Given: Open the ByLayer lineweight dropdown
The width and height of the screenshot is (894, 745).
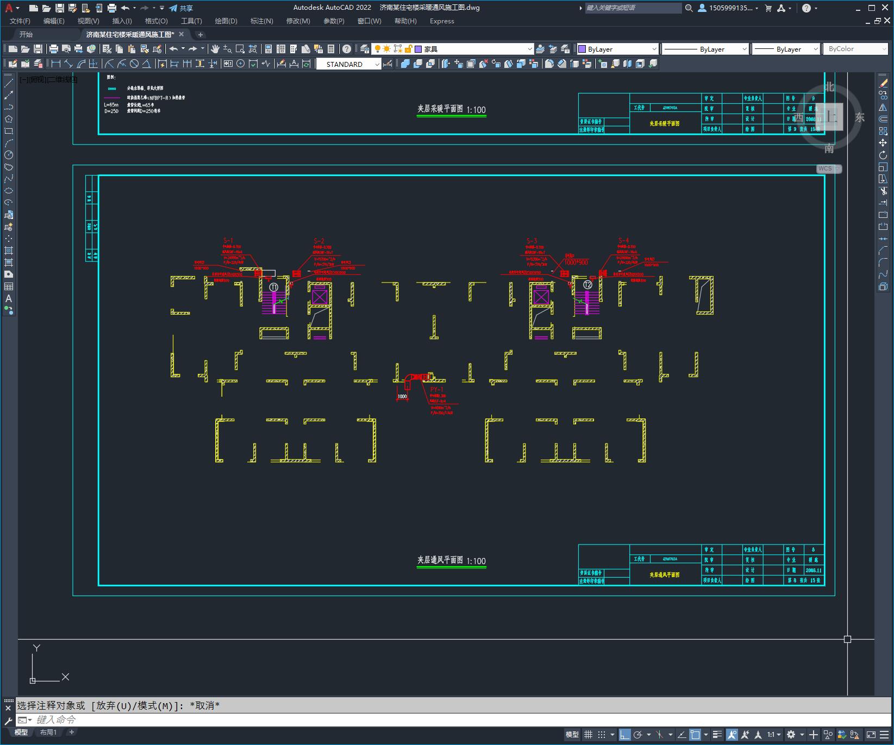Looking at the screenshot, I should coord(785,49).
